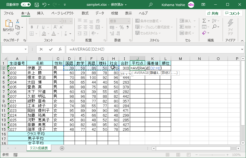Viewport: 246px width, 158px height.
Task: Click the cut scissors icon
Action: pos(18,21)
